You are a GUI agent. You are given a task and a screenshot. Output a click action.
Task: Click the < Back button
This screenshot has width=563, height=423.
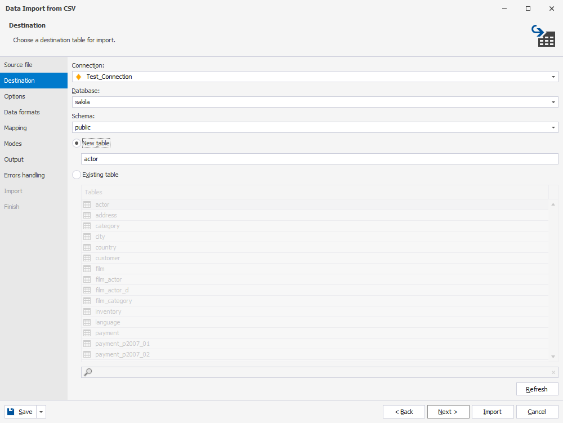click(404, 412)
